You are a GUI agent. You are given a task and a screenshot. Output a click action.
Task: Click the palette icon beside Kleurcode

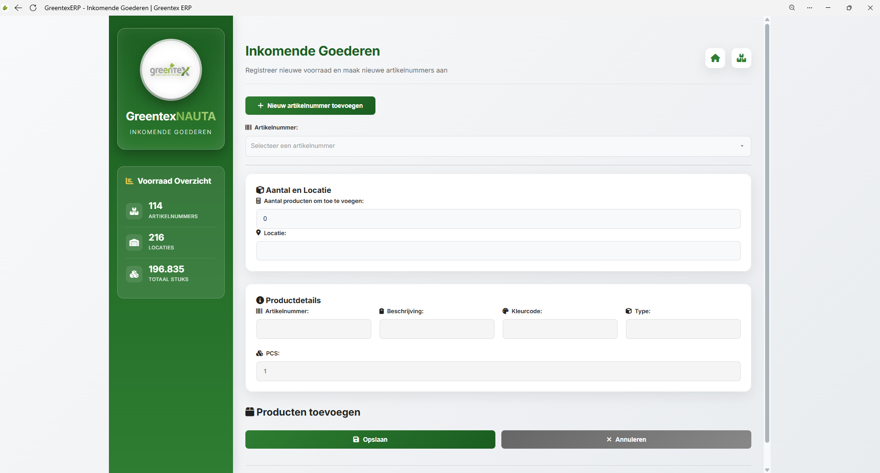pos(505,311)
